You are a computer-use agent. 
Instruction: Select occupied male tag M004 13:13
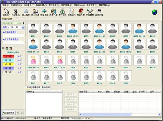[x=73, y=29]
